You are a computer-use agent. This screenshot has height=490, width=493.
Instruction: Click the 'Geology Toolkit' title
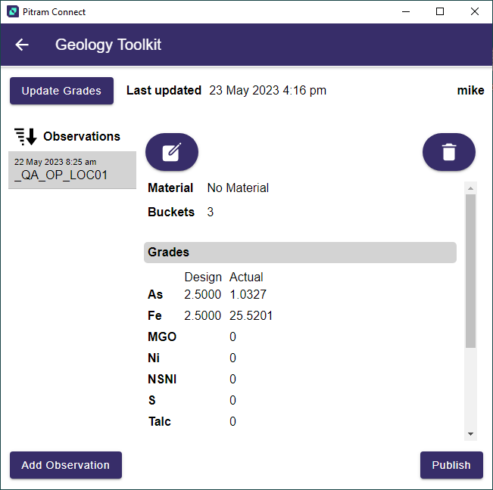pos(108,45)
